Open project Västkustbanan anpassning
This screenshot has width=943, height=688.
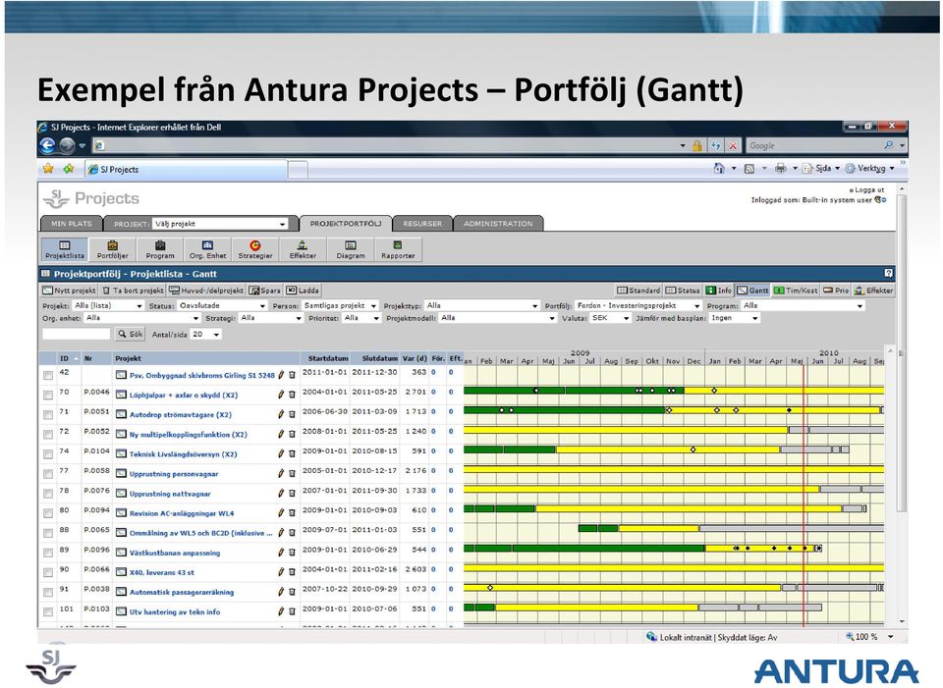pos(175,554)
